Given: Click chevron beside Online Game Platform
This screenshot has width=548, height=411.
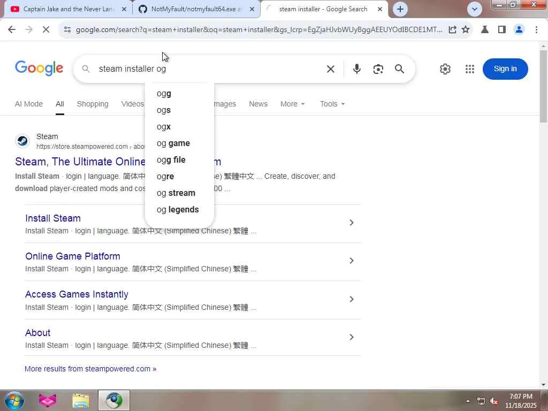Looking at the screenshot, I should click(352, 261).
